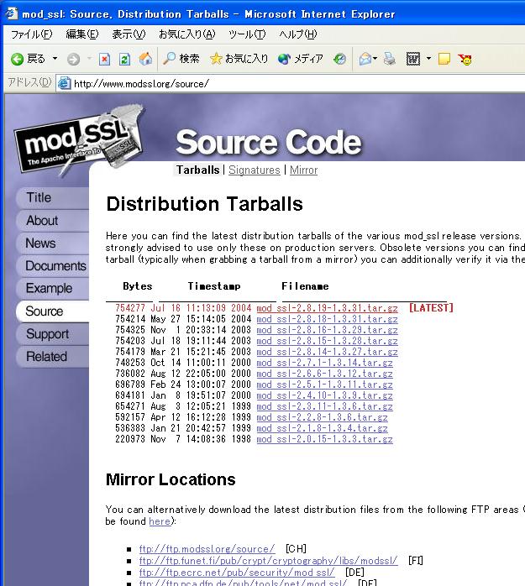
Task: Click the Mail envelope icon
Action: coord(365,59)
